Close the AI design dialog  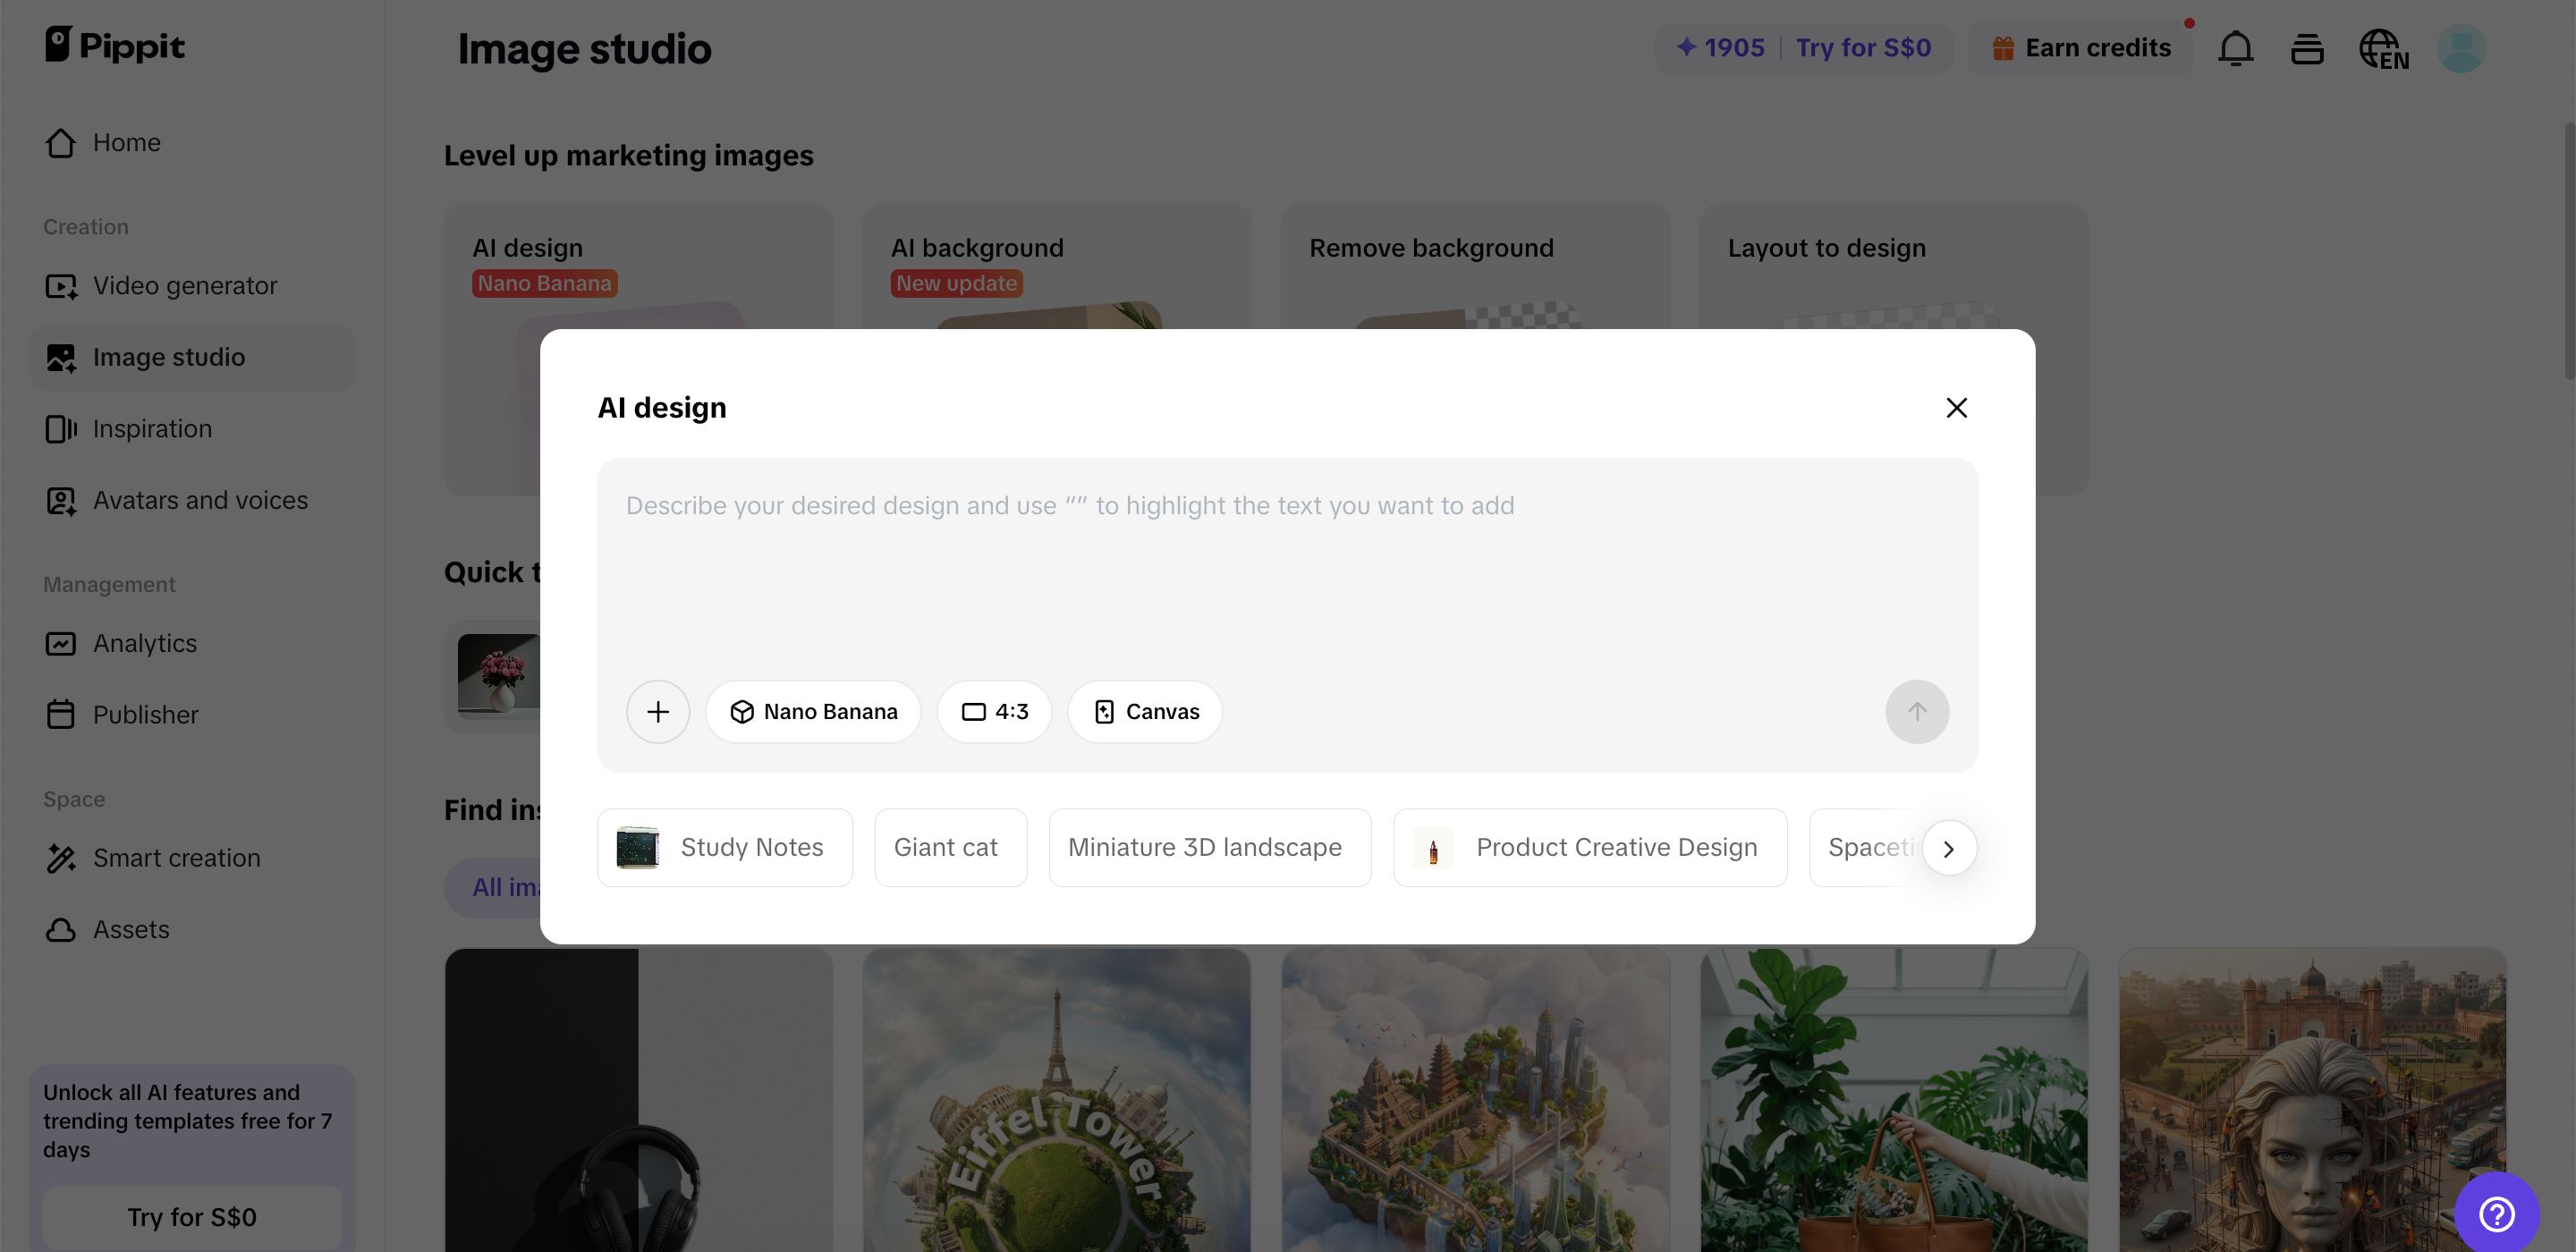1956,408
